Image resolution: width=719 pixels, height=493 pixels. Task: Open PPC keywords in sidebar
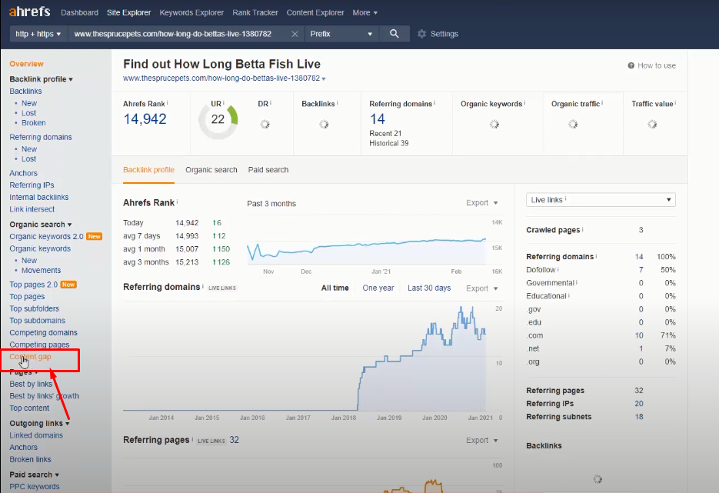click(35, 487)
